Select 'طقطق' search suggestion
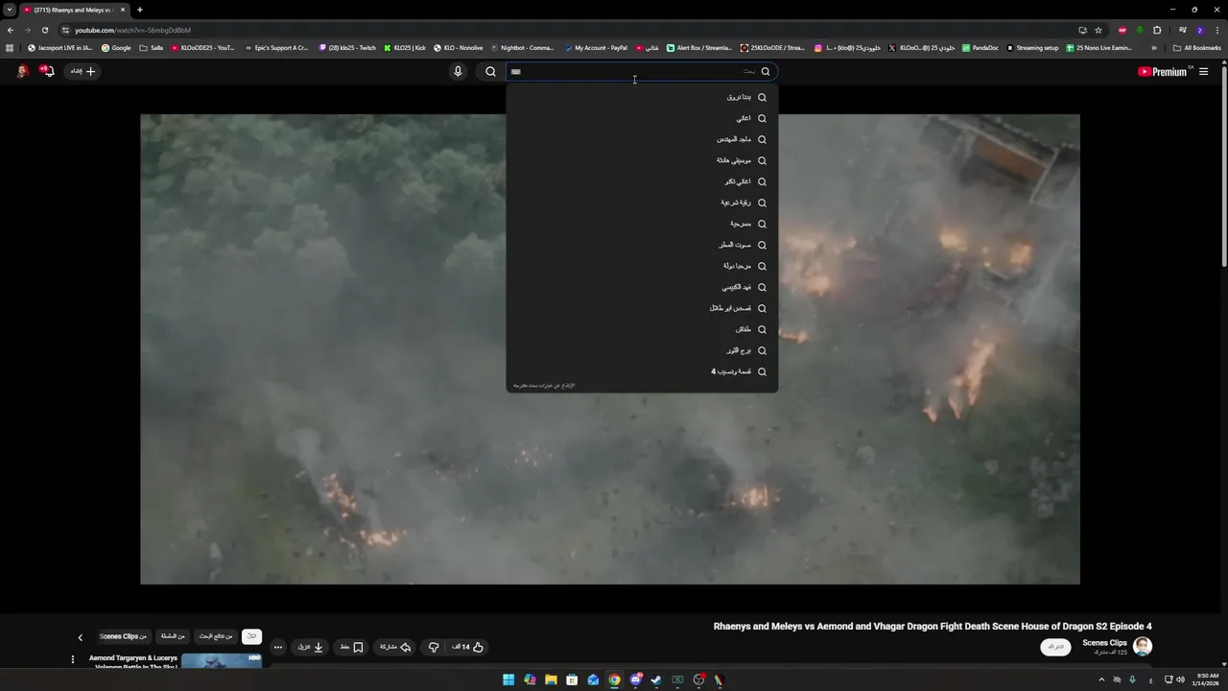Screen dimensions: 1228x691 642,329
